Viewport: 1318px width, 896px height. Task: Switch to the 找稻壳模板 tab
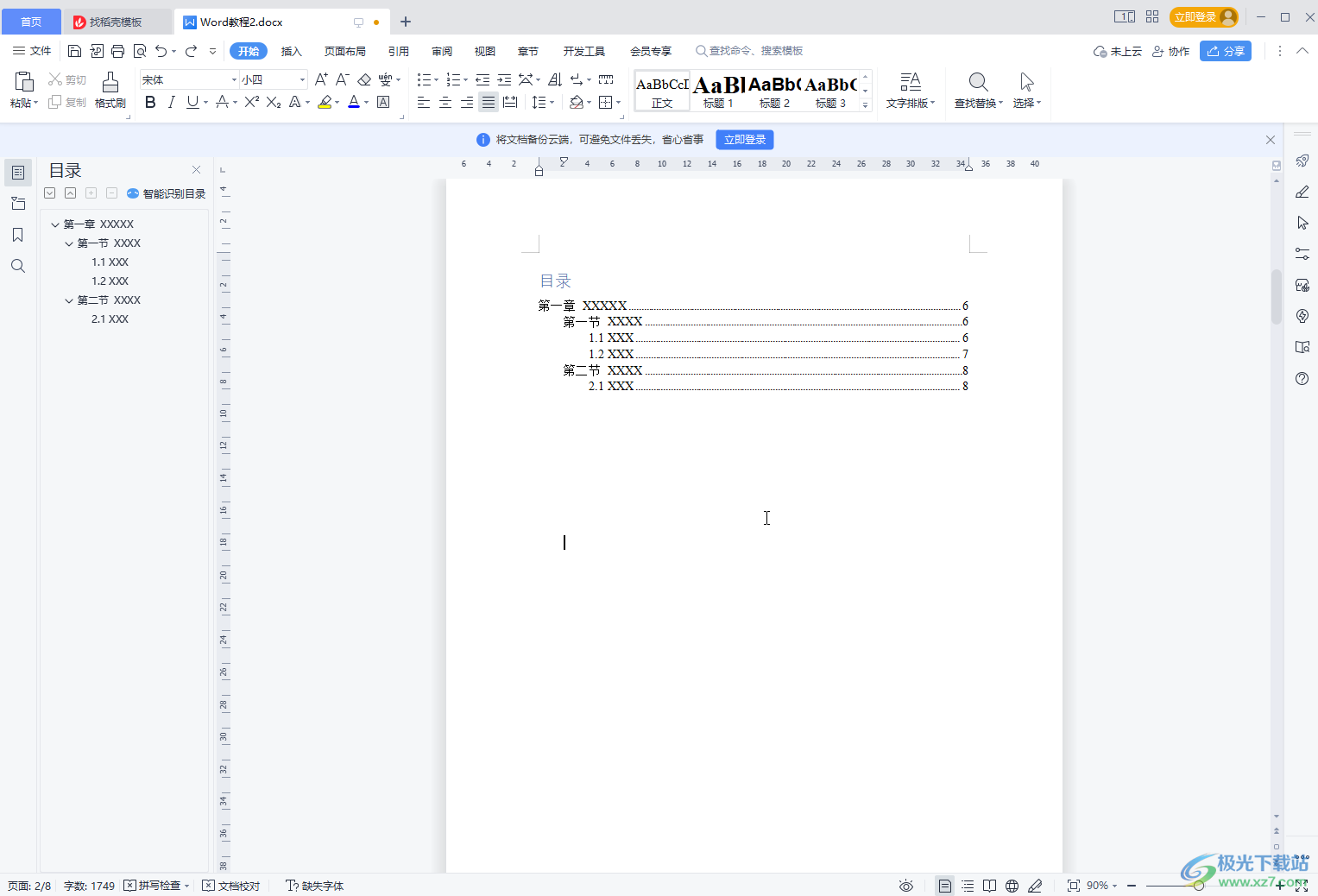click(117, 22)
